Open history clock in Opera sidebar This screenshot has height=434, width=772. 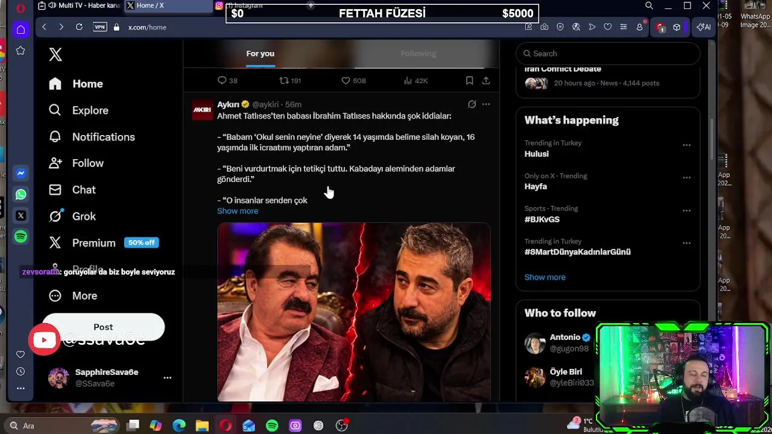click(21, 371)
